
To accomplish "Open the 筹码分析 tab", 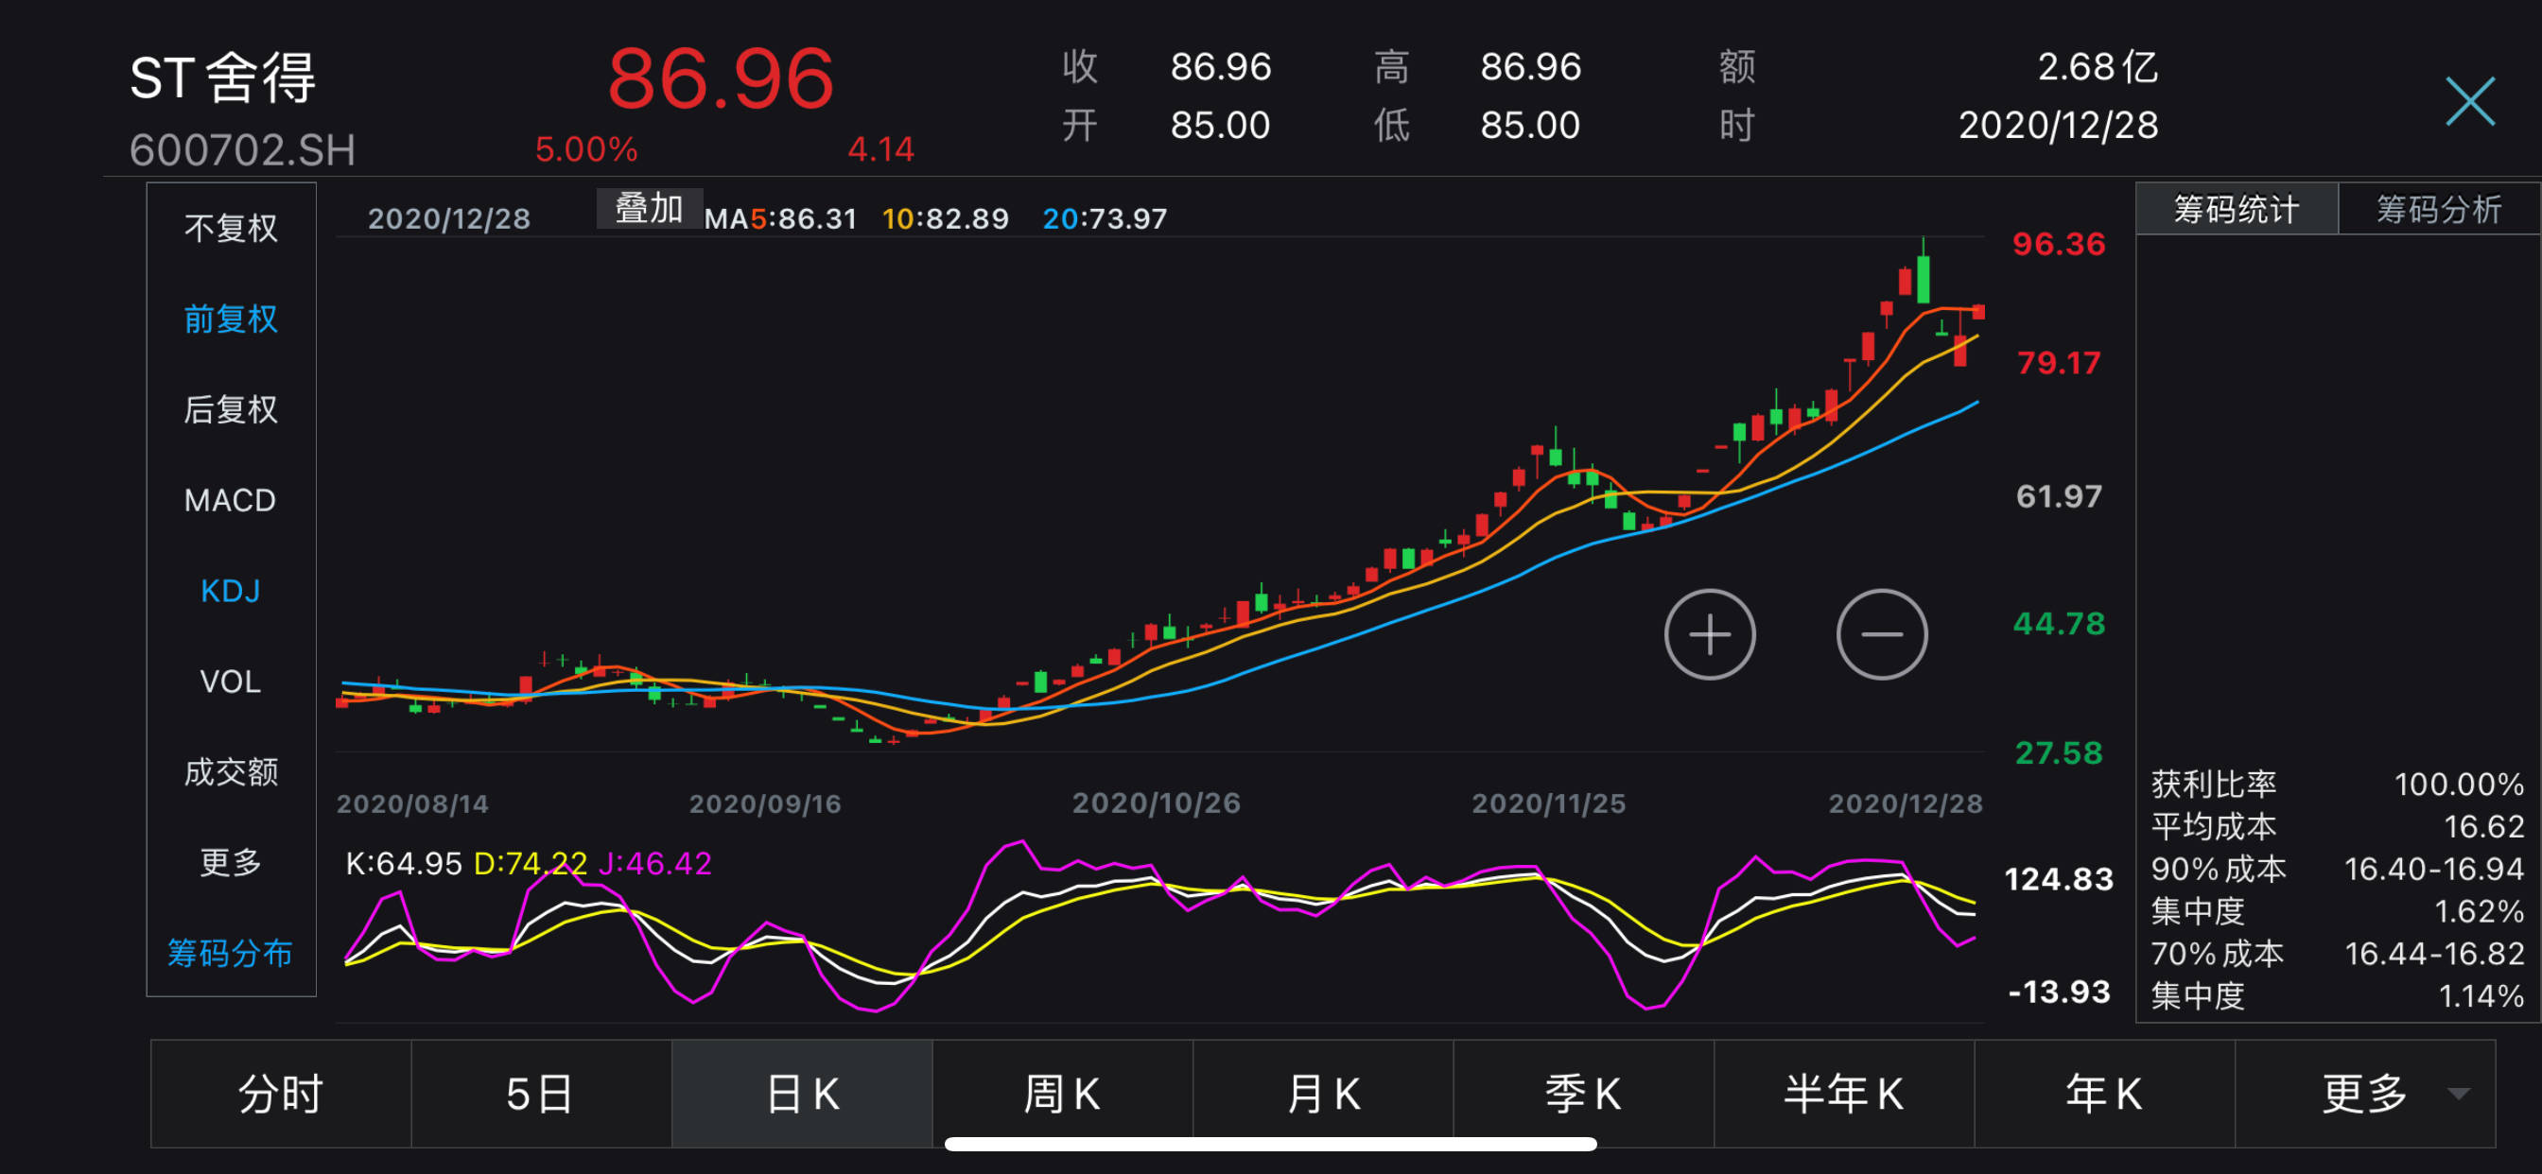I will click(x=2438, y=209).
